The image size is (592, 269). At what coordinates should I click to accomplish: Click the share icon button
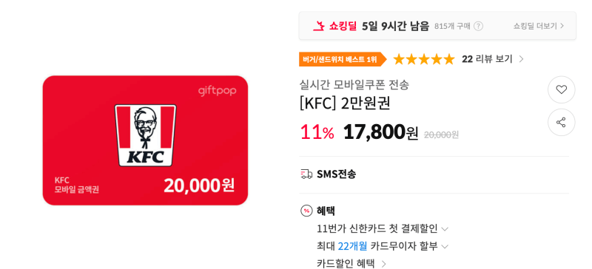(x=561, y=122)
